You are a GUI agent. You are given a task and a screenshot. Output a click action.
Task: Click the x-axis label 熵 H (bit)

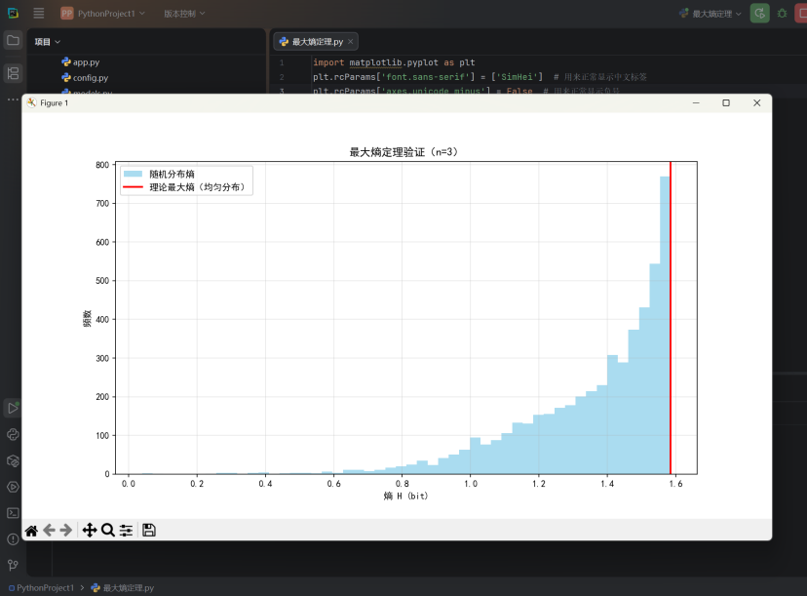(406, 497)
